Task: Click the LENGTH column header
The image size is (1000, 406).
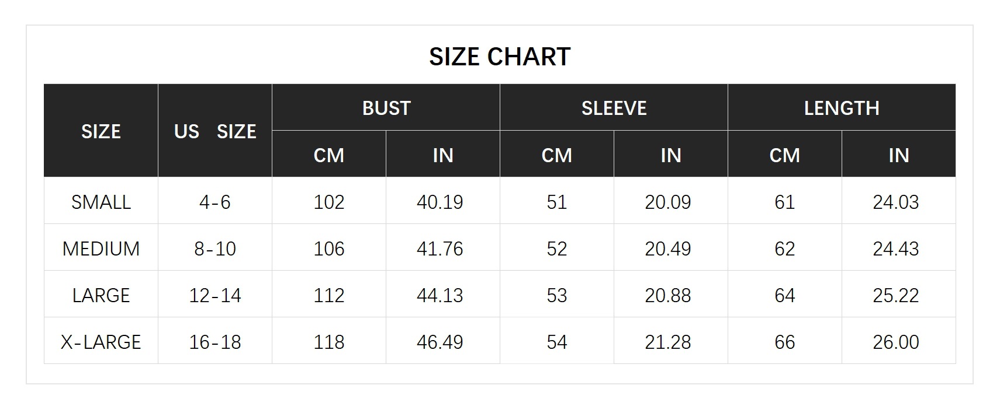Action: (841, 108)
